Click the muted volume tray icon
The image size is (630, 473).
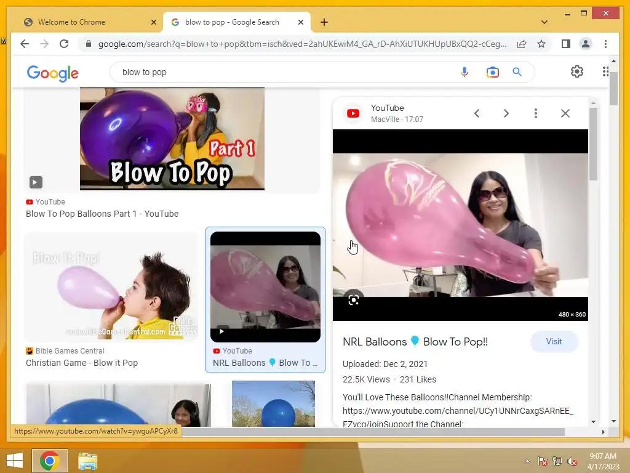coord(572,461)
